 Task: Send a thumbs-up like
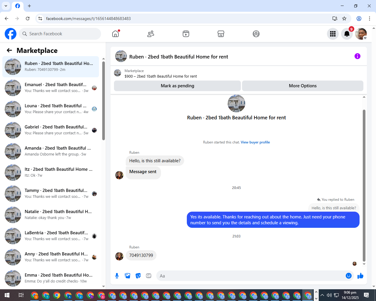click(x=360, y=276)
